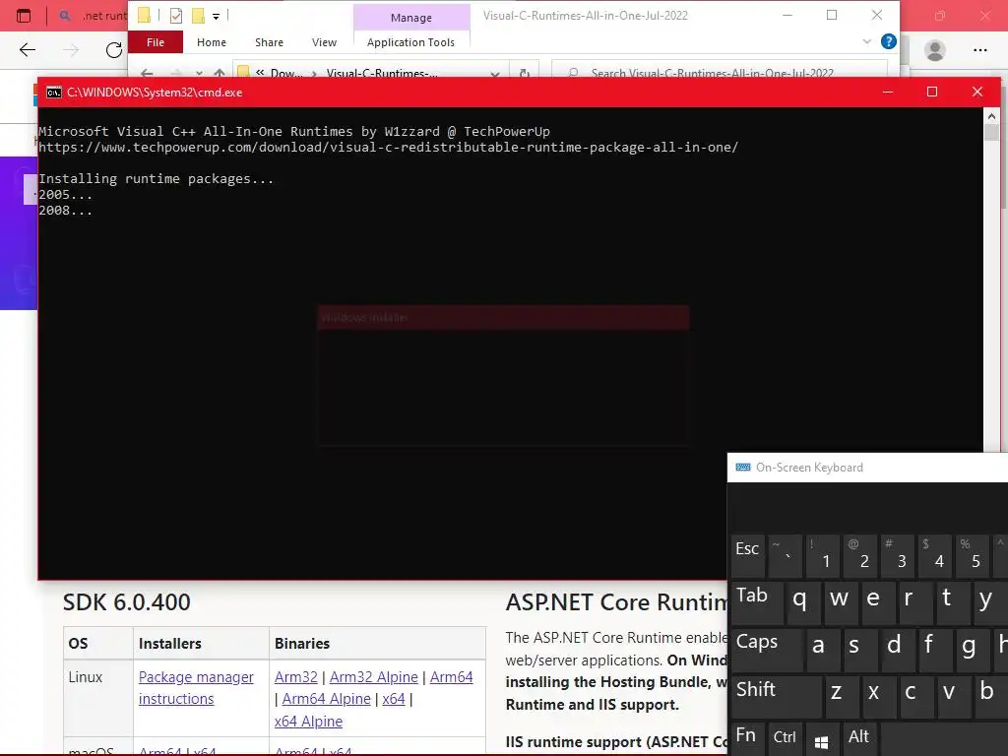Open the quick access toolbar dropdown arrow
The height and width of the screenshot is (756, 1008).
(216, 16)
